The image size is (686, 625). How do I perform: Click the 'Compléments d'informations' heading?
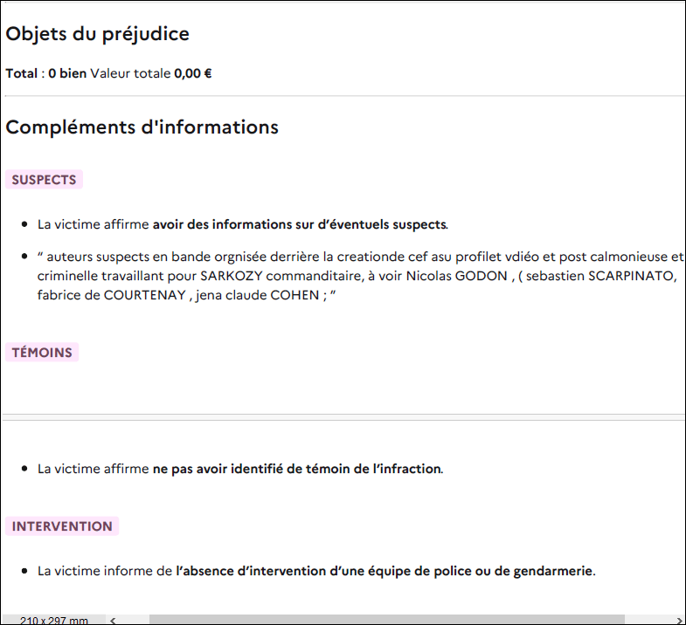[x=142, y=127]
